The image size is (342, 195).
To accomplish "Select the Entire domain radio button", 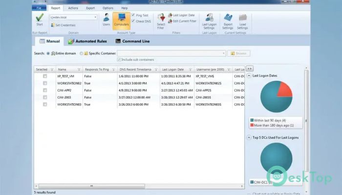I will (48, 53).
